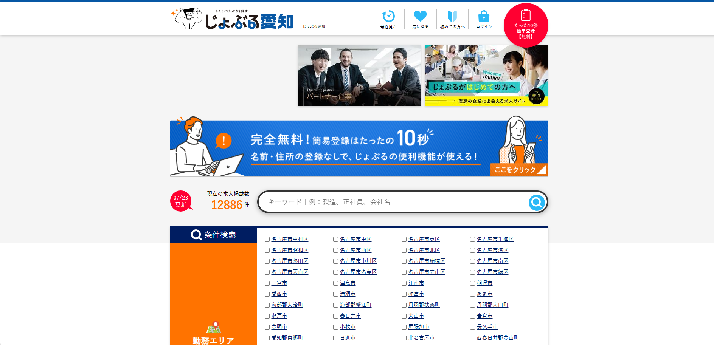Open the ログイン lock icon
Screen dimensions: 714x345
tap(484, 16)
